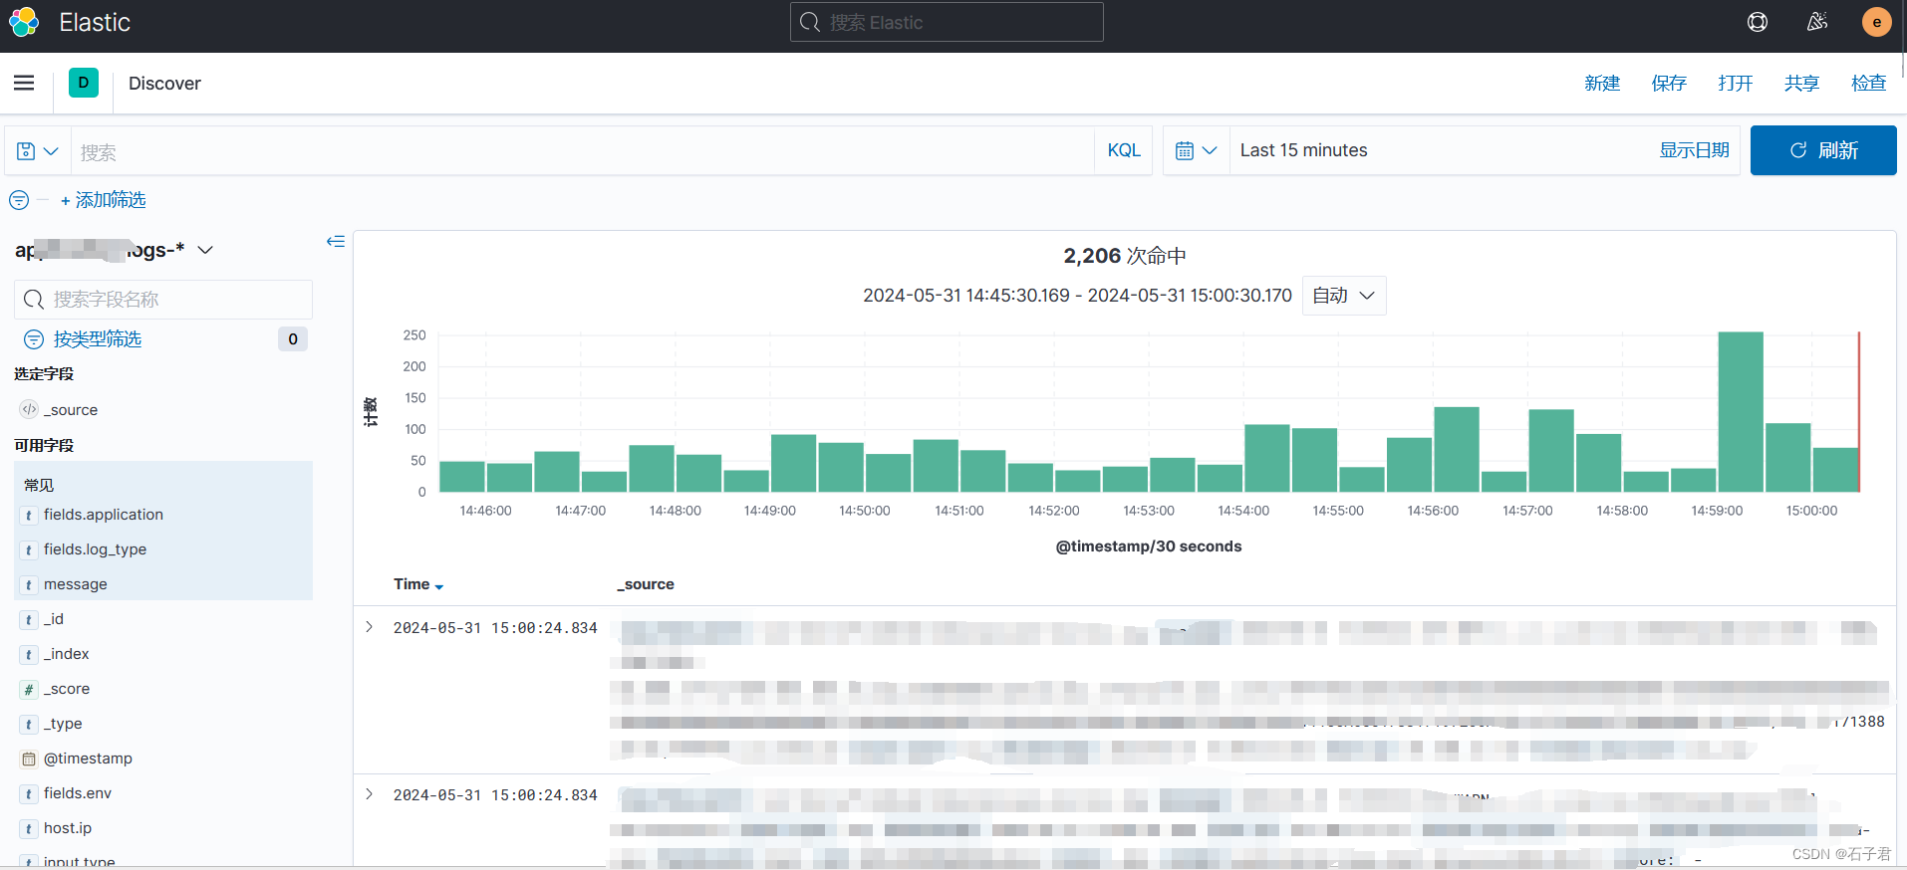
Task: Select the @timestamp field
Action: [x=88, y=759]
